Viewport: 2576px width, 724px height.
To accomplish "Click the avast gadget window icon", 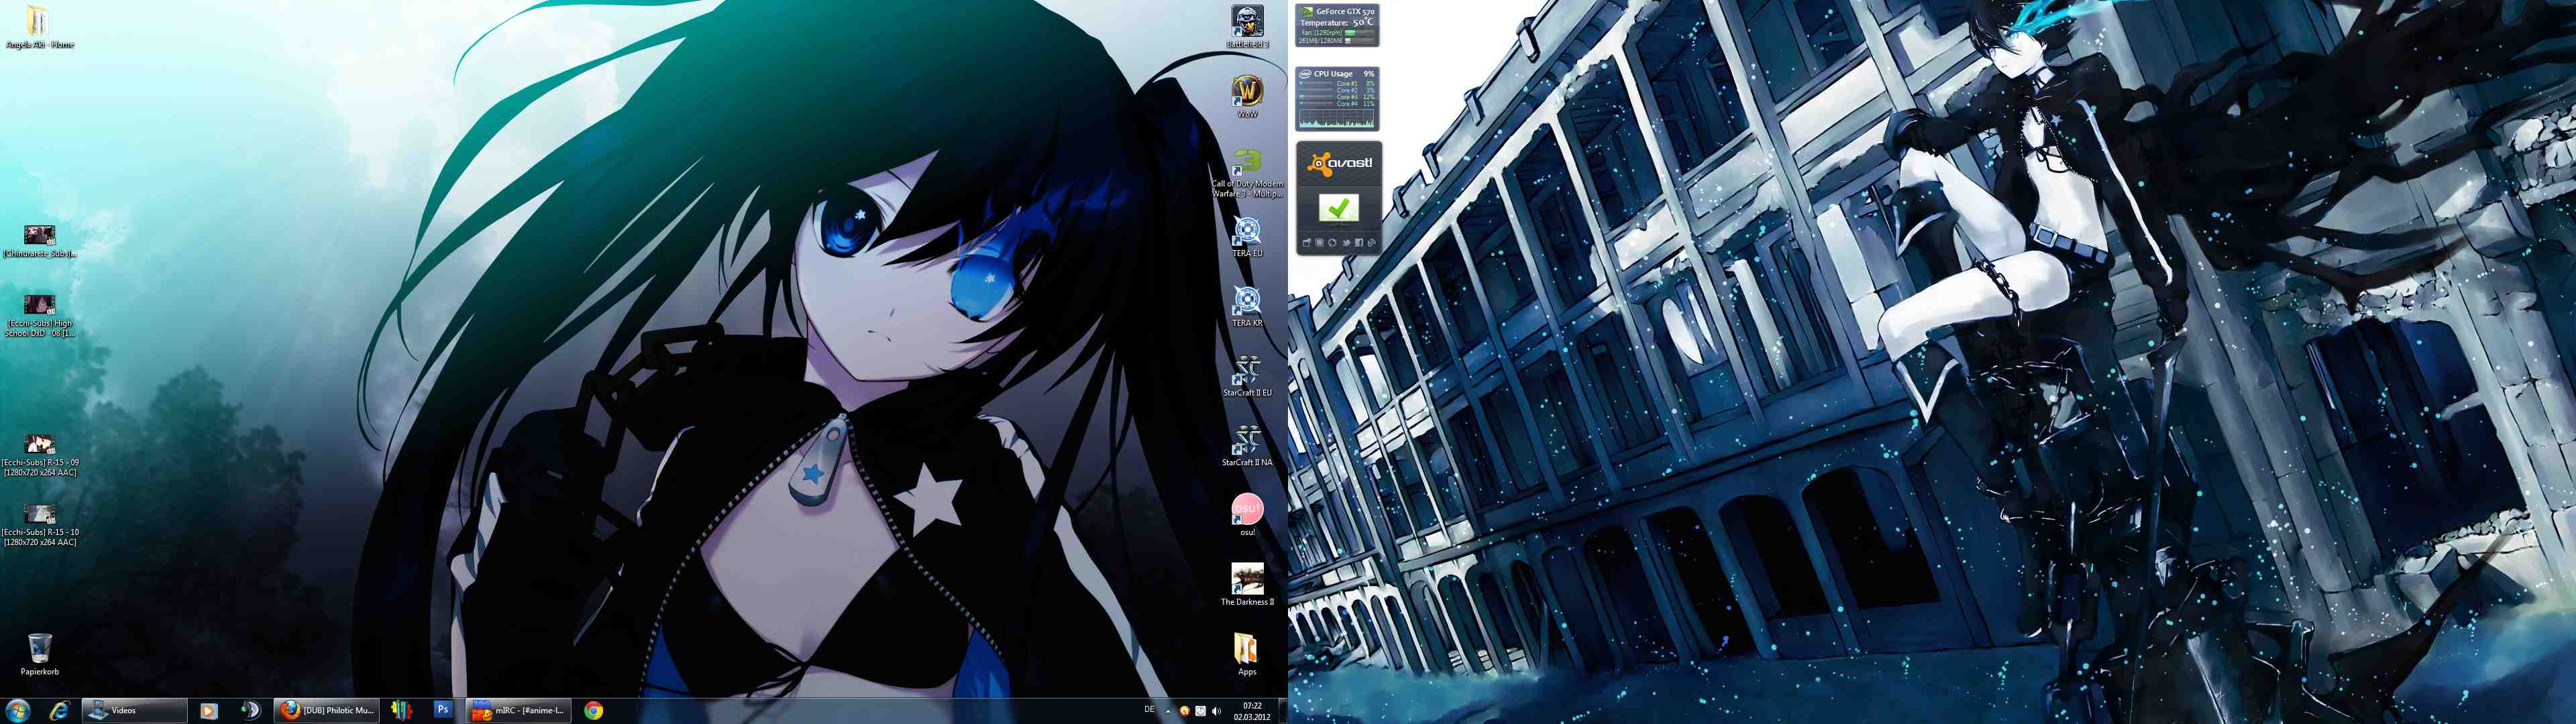I will [x=1306, y=243].
